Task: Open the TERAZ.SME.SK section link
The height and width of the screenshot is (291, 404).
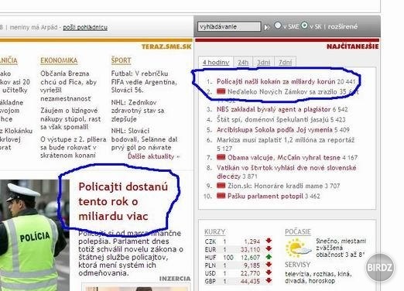Action: click(166, 46)
